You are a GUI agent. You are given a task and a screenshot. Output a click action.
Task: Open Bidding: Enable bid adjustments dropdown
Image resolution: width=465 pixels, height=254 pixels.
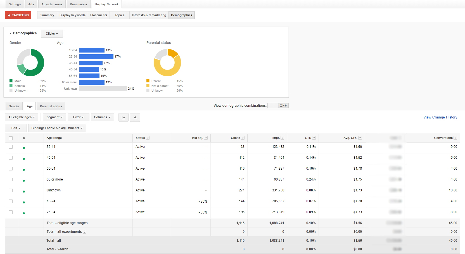coord(57,128)
